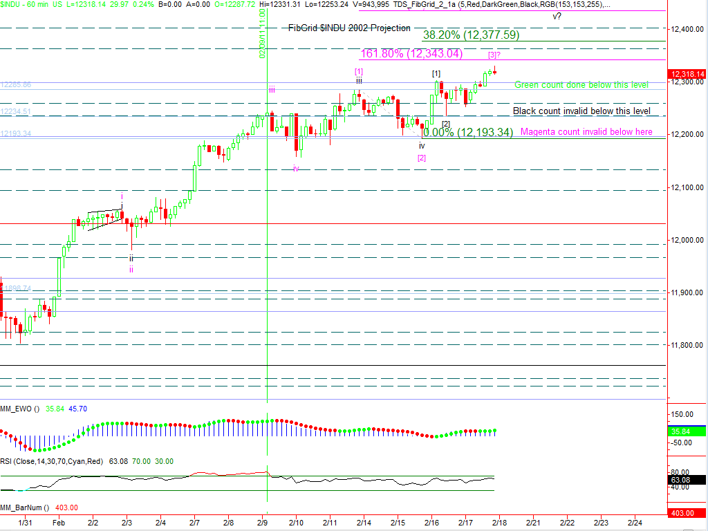This screenshot has height=531, width=708.
Task: Click the 2/18 date on the time axis
Action: pos(500,523)
